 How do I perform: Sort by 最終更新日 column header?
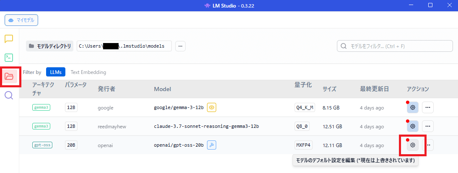374,89
